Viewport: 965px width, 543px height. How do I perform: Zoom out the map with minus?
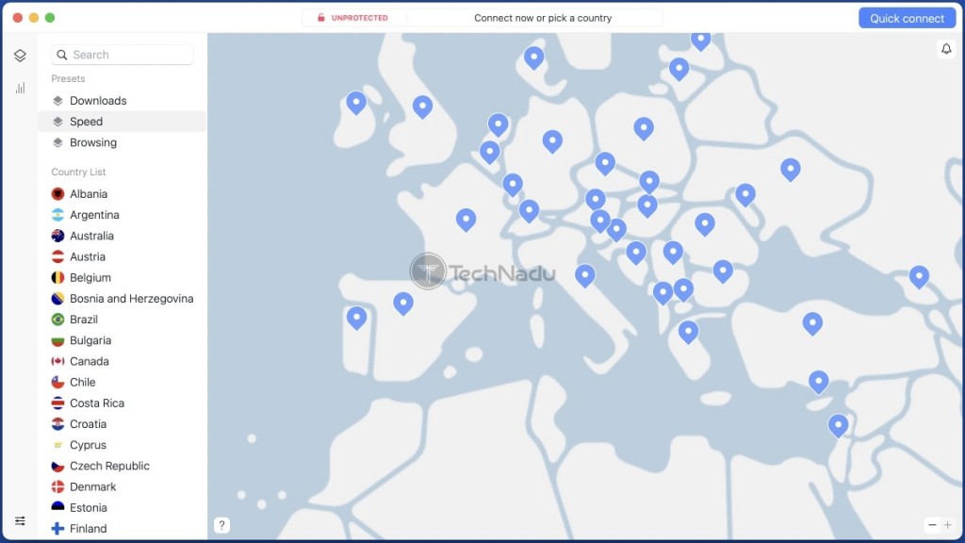click(x=932, y=524)
